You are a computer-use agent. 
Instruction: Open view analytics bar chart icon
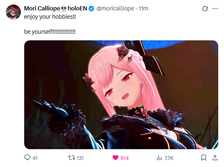click(159, 158)
